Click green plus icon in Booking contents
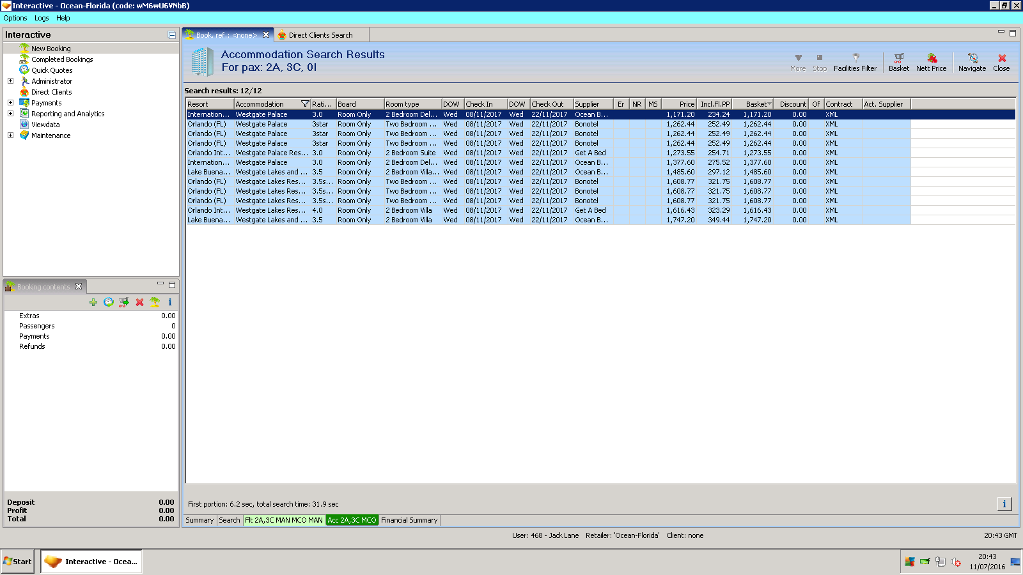Screen dimensions: 1023x575 (93, 302)
